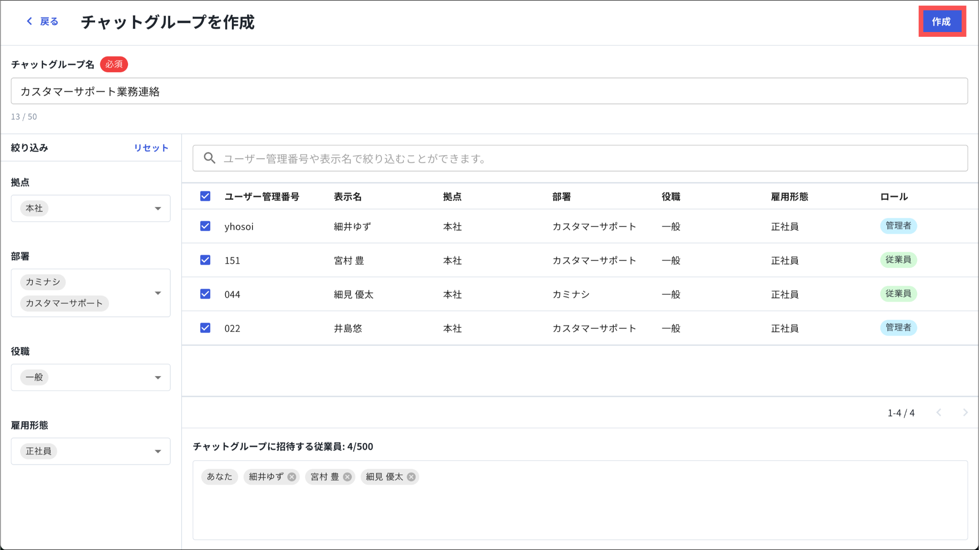The width and height of the screenshot is (979, 550).
Task: Open the 拠点 dropdown showing 本社
Action: 158,208
